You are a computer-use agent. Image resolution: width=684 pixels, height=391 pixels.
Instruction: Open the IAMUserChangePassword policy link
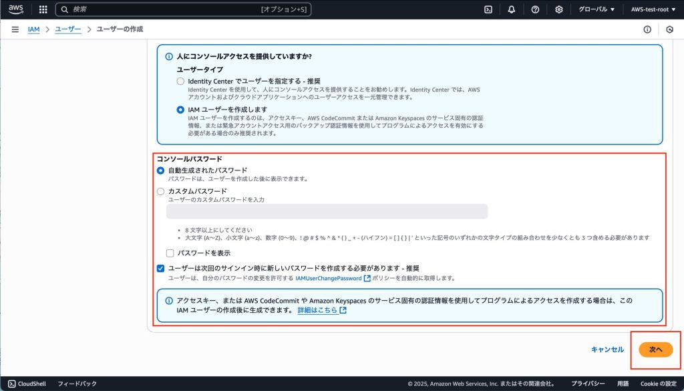pyautogui.click(x=329, y=278)
